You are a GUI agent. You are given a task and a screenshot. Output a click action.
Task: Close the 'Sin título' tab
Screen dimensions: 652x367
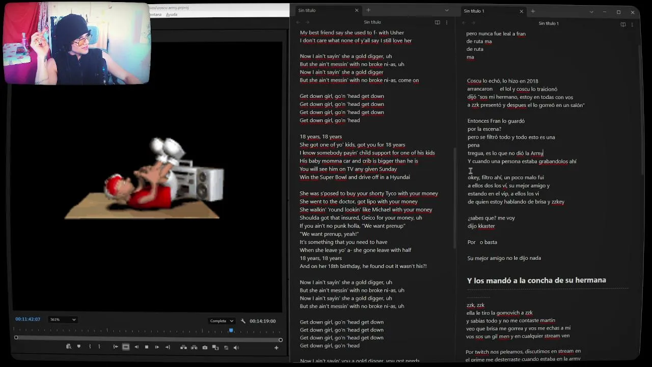[x=357, y=10]
